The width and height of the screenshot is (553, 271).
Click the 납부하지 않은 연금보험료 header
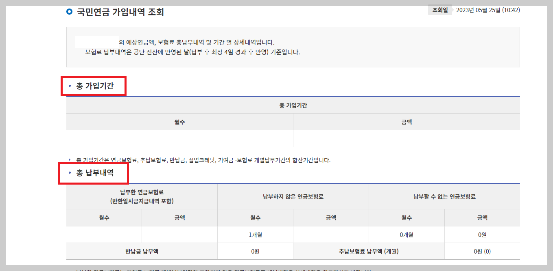pyautogui.click(x=293, y=196)
